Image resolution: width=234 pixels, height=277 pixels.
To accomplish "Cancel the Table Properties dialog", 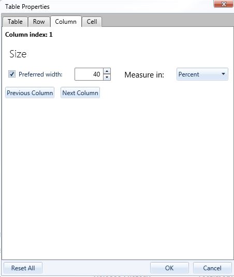I will [x=212, y=268].
